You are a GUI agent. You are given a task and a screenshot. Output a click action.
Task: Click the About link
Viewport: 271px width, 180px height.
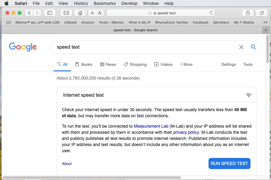click(x=67, y=164)
